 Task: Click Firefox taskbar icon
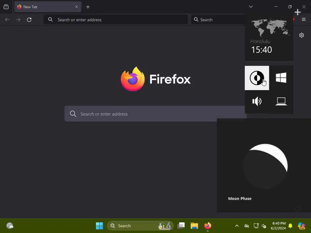[x=208, y=226]
